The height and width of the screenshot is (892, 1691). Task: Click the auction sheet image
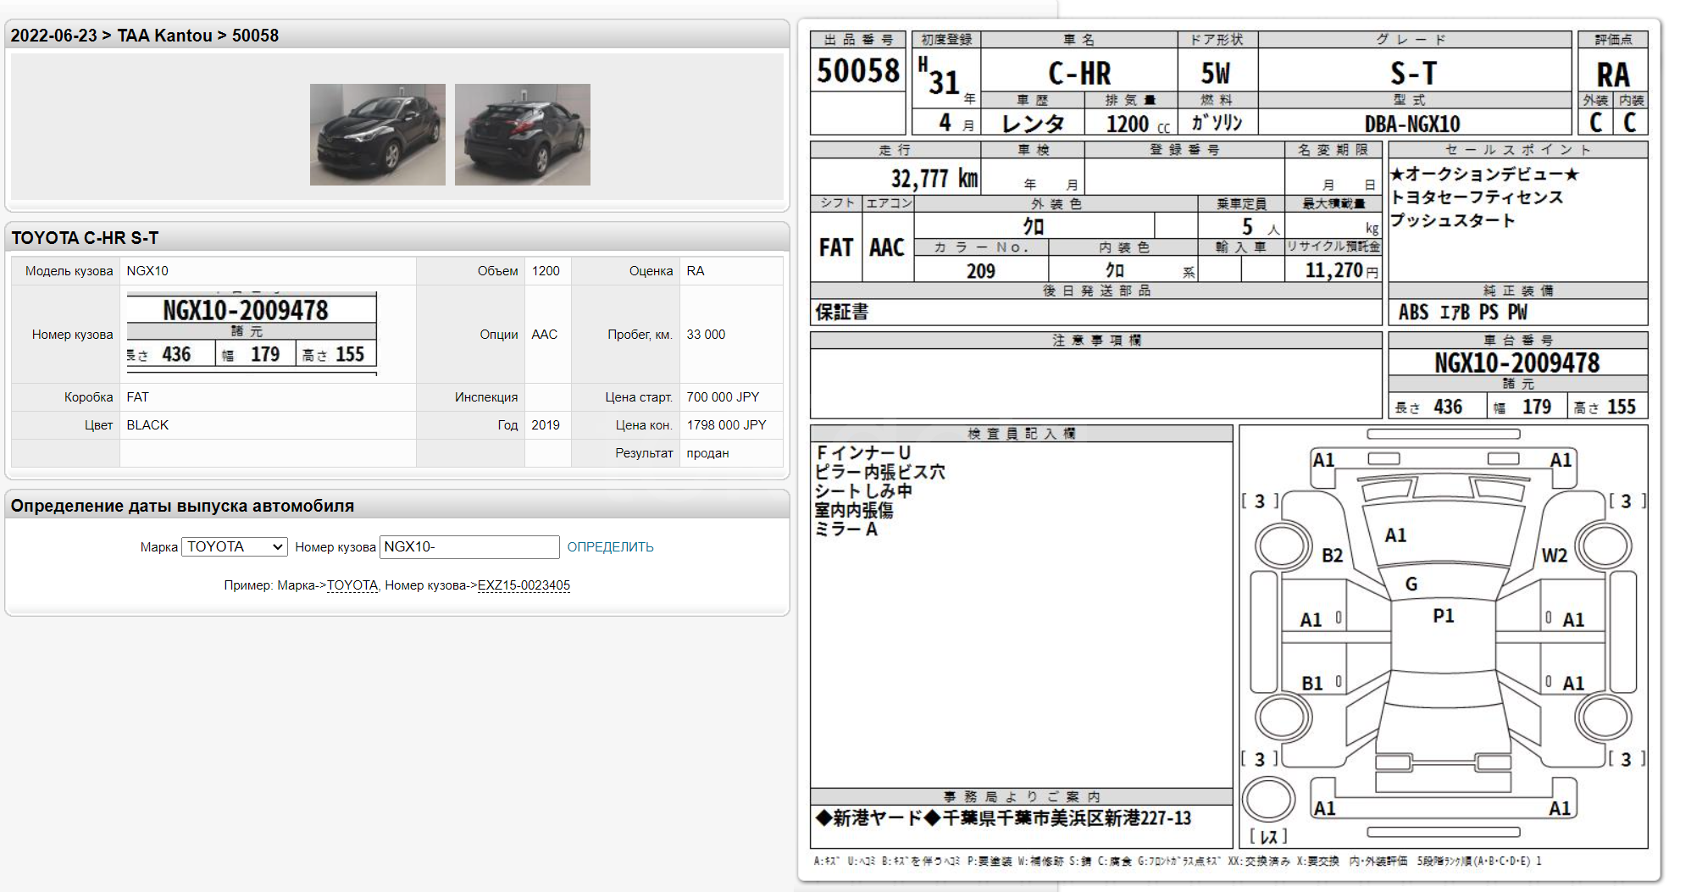tap(1229, 450)
